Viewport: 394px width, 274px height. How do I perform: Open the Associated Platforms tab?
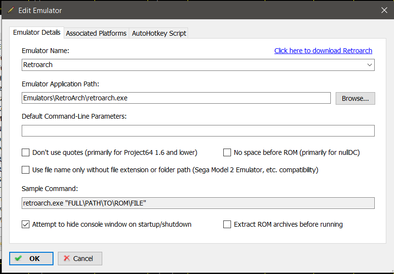pyautogui.click(x=96, y=33)
